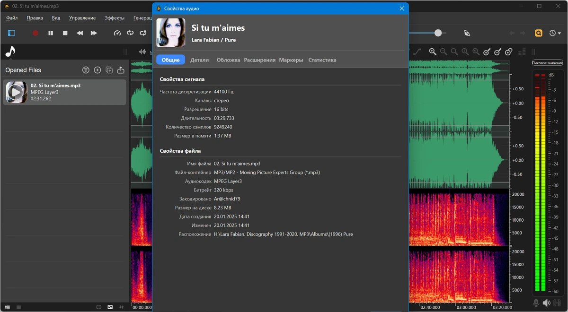Click the 44100 Гц sample rate value
Screen dimensions: 568x312
tap(223, 92)
